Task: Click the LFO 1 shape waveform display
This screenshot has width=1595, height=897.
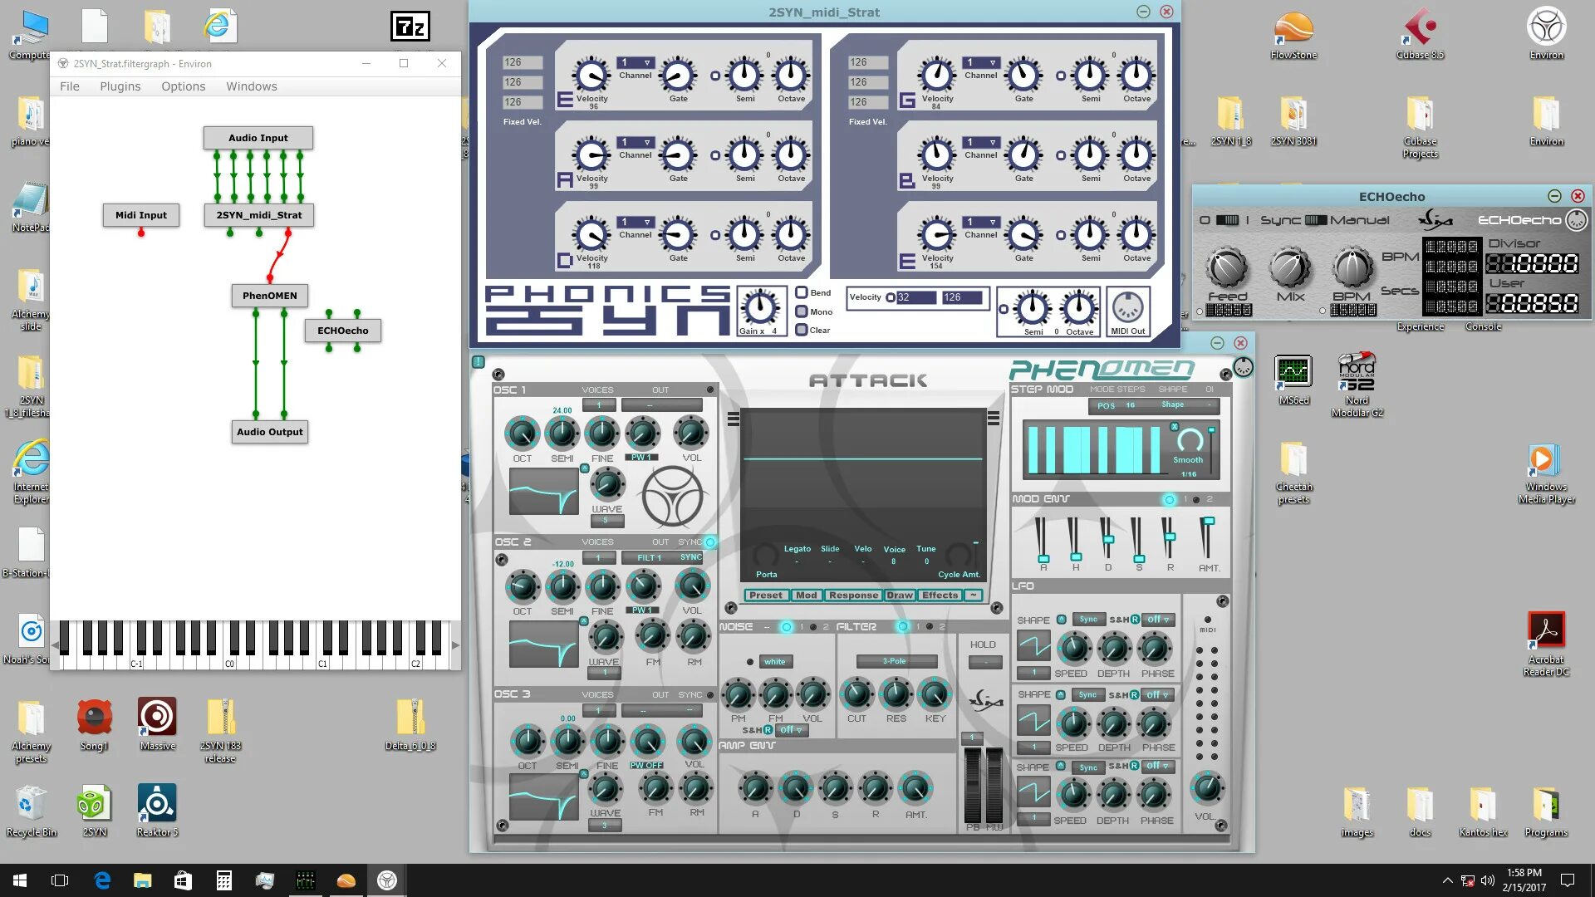Action: (1033, 645)
